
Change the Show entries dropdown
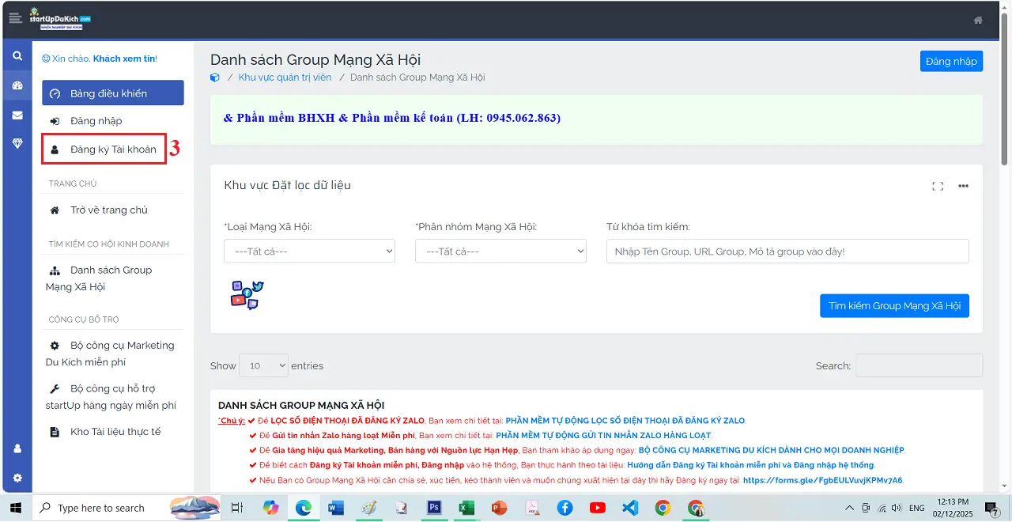tap(263, 365)
